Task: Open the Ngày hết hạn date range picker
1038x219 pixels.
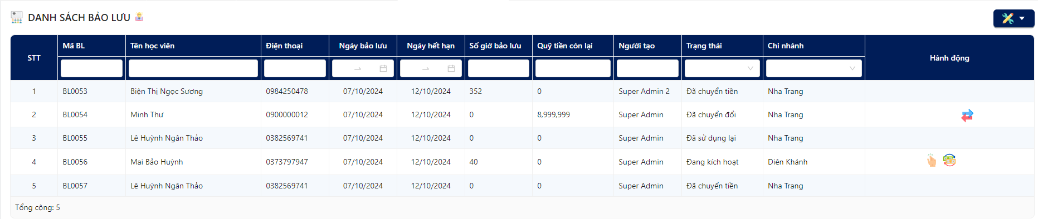Action: 431,68
